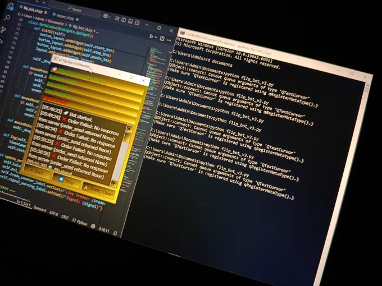Click the UTF-8 encoding in status bar
The image size is (382, 286).
54,214
